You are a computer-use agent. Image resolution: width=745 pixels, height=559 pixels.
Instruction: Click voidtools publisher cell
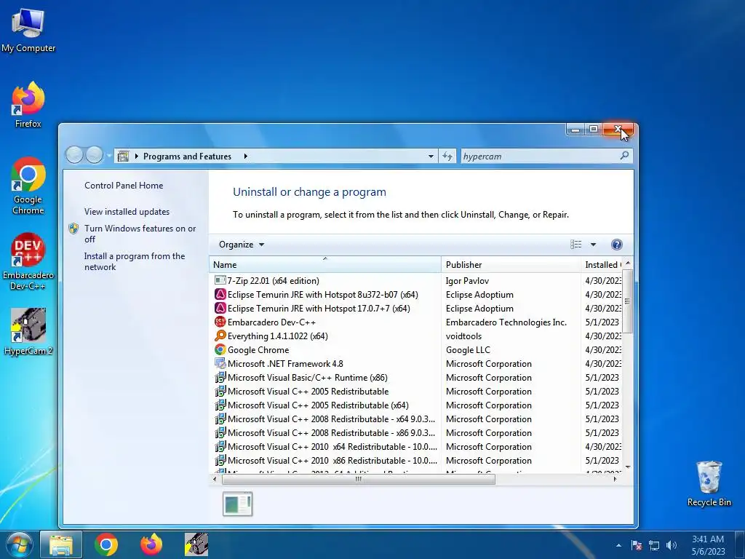[x=463, y=336]
